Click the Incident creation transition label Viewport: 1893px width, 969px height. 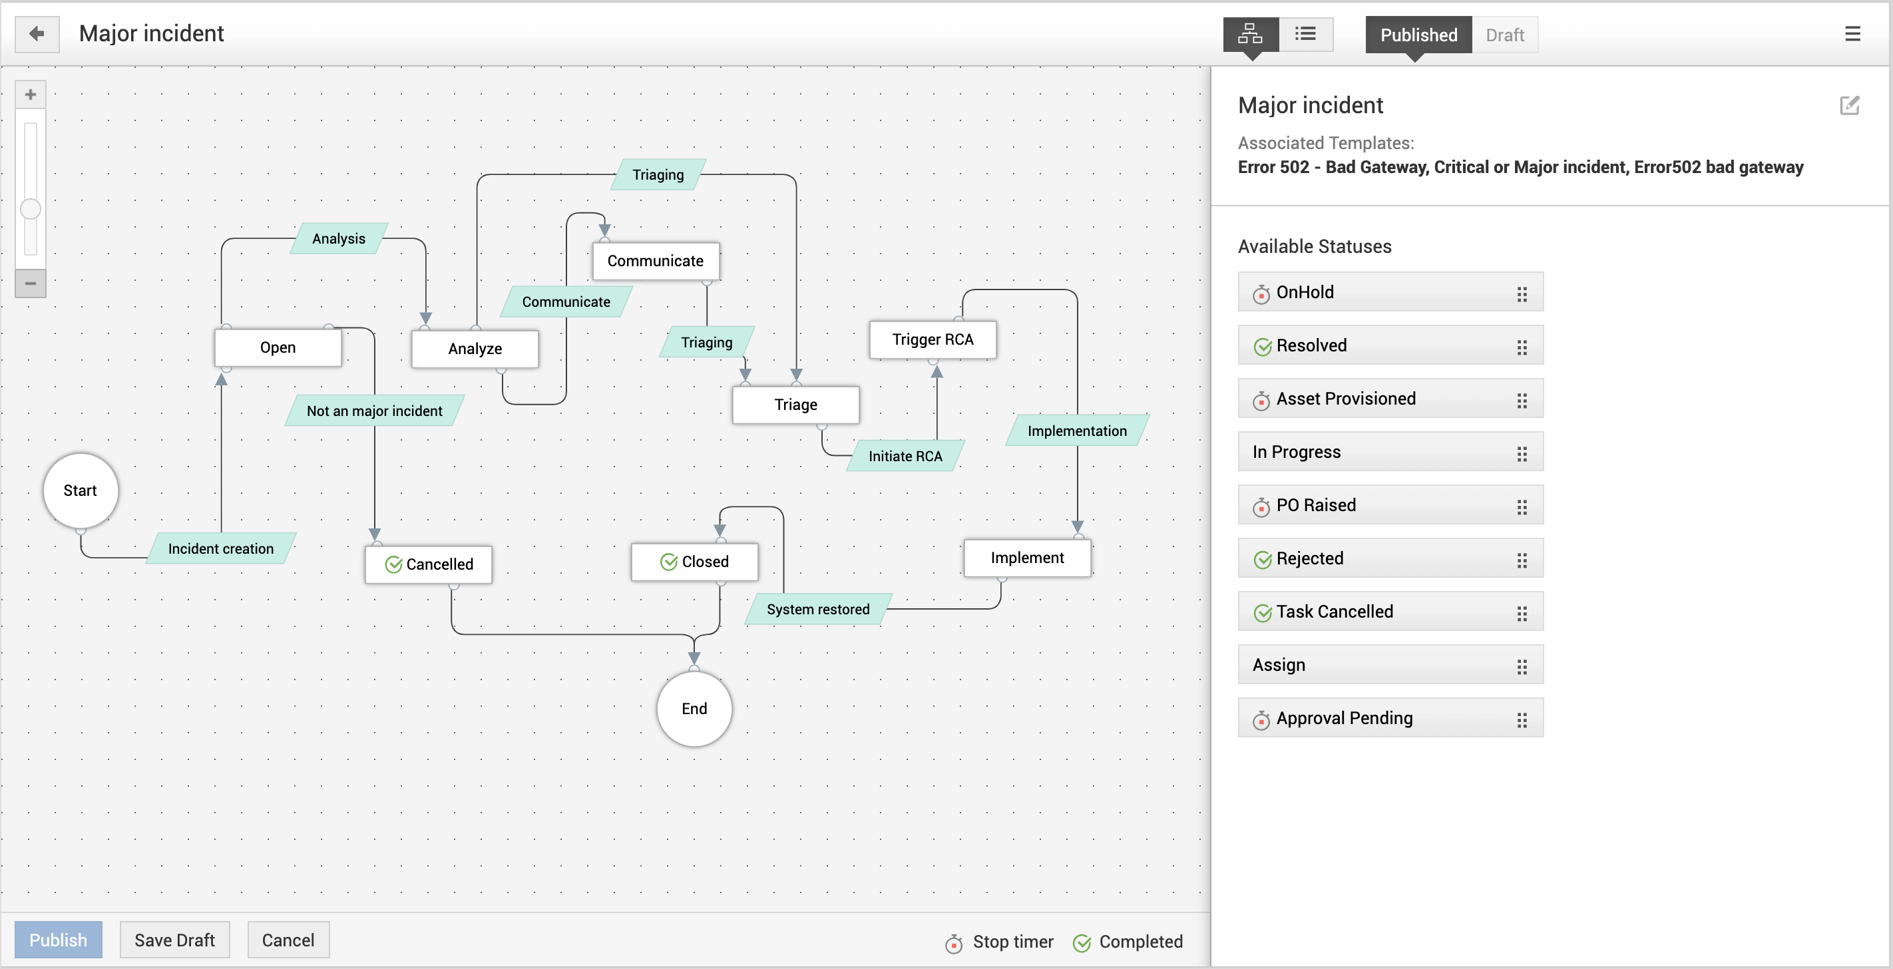coord(220,549)
